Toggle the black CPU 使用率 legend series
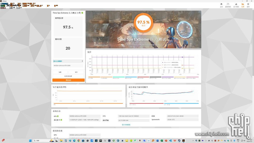Viewport: 254px width, 143px height. point(155,78)
